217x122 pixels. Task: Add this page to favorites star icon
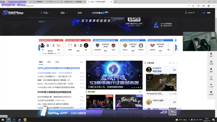[x=193, y=6]
